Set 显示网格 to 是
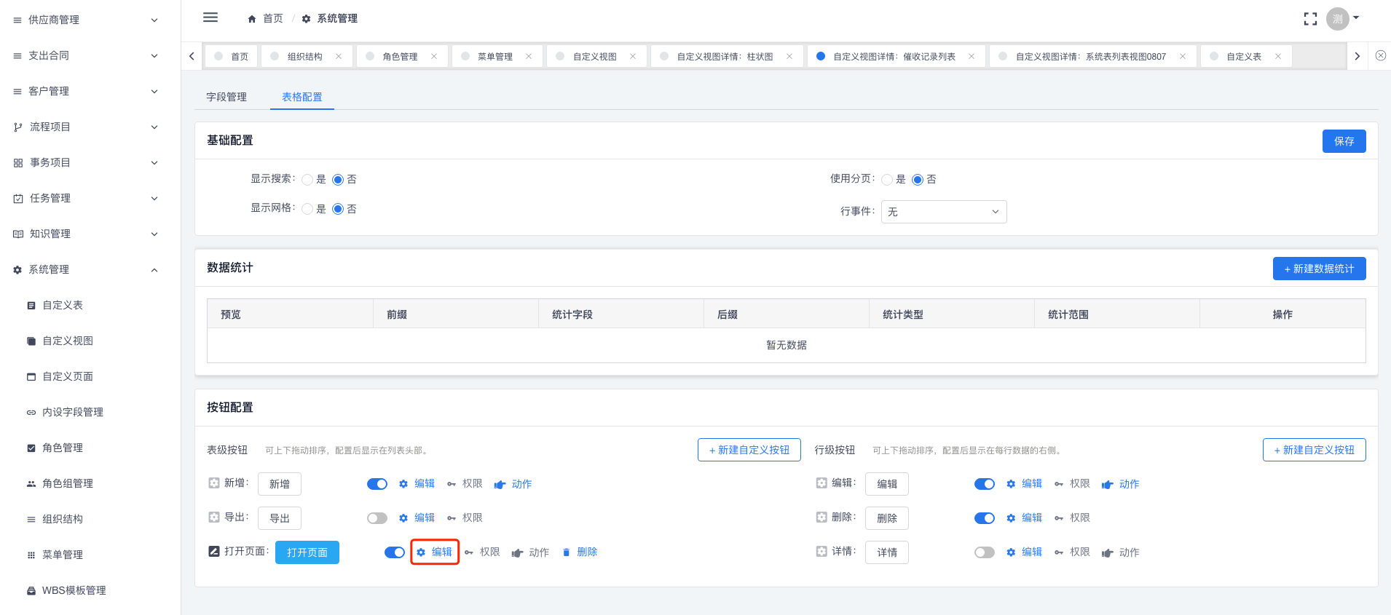This screenshot has height=615, width=1391. [x=307, y=209]
